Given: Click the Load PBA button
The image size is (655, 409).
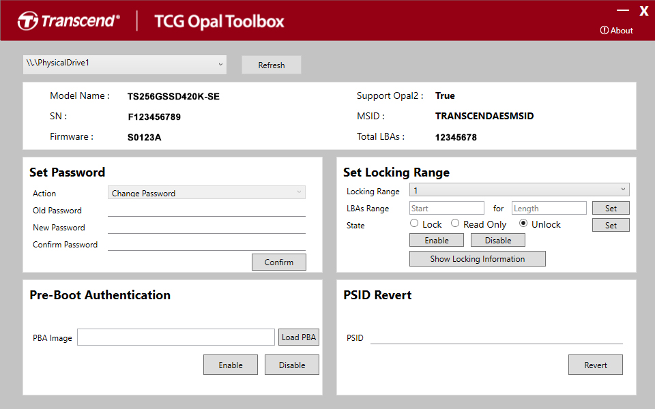Looking at the screenshot, I should click(x=299, y=337).
